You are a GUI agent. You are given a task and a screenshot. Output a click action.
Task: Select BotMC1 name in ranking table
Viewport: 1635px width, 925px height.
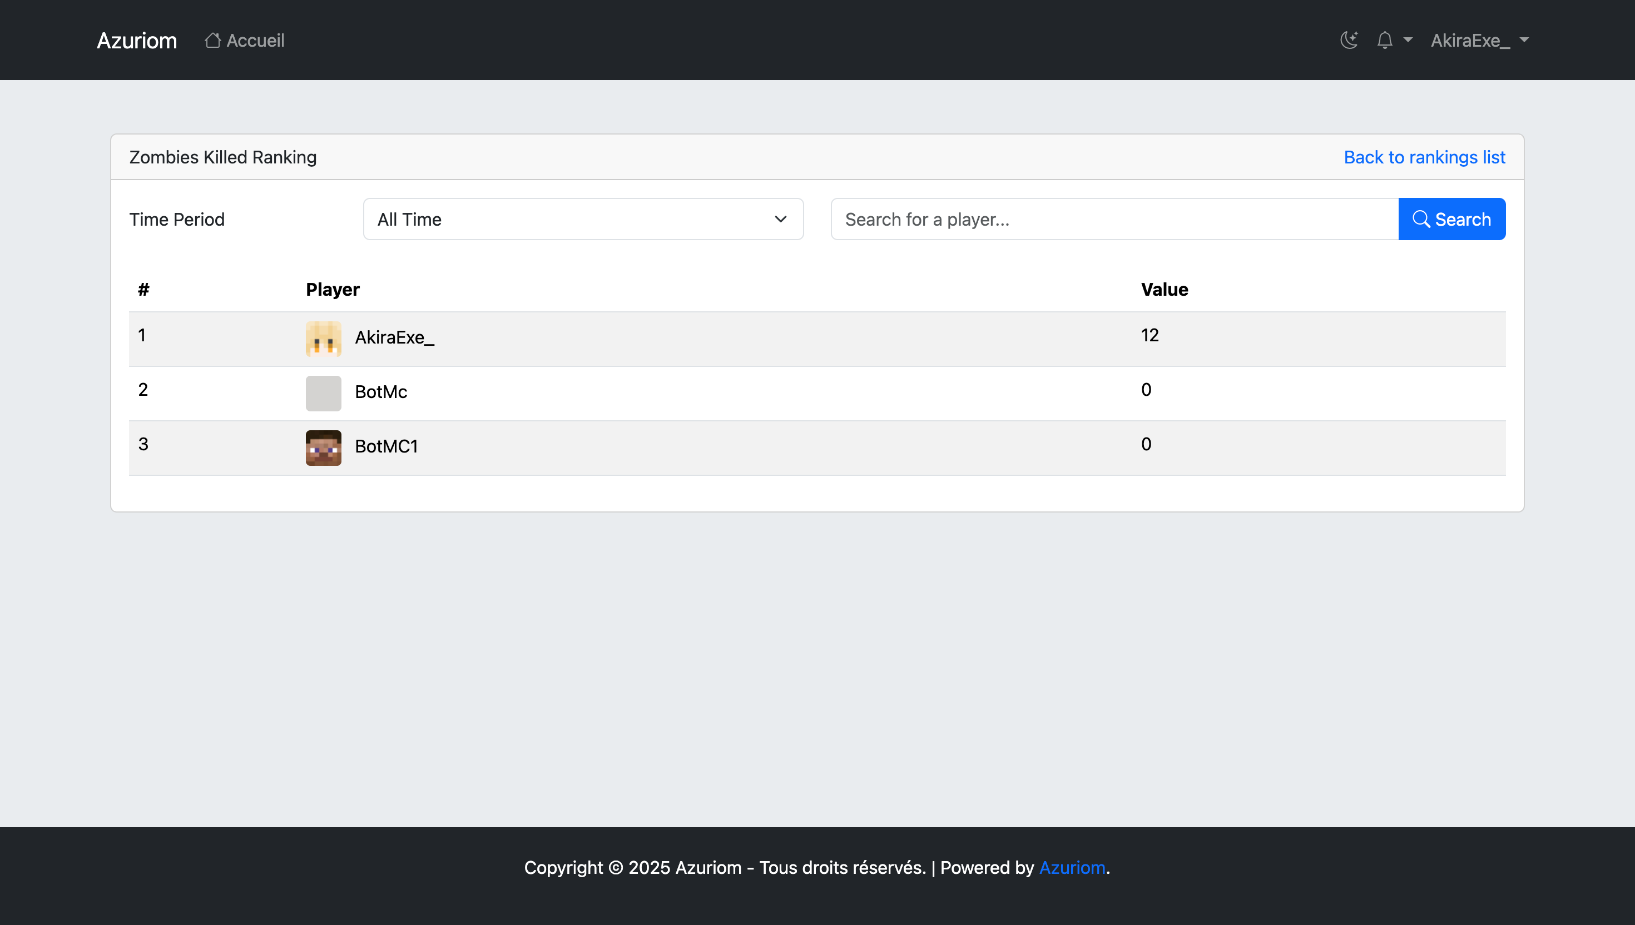tap(387, 446)
